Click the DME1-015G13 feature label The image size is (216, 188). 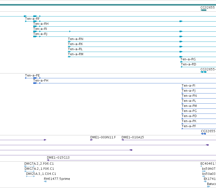point(58,158)
